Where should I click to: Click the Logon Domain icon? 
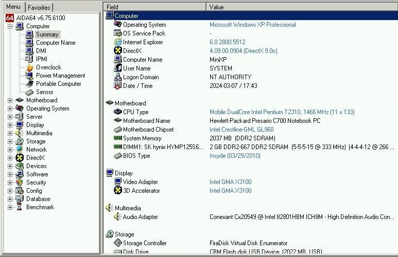coord(118,77)
